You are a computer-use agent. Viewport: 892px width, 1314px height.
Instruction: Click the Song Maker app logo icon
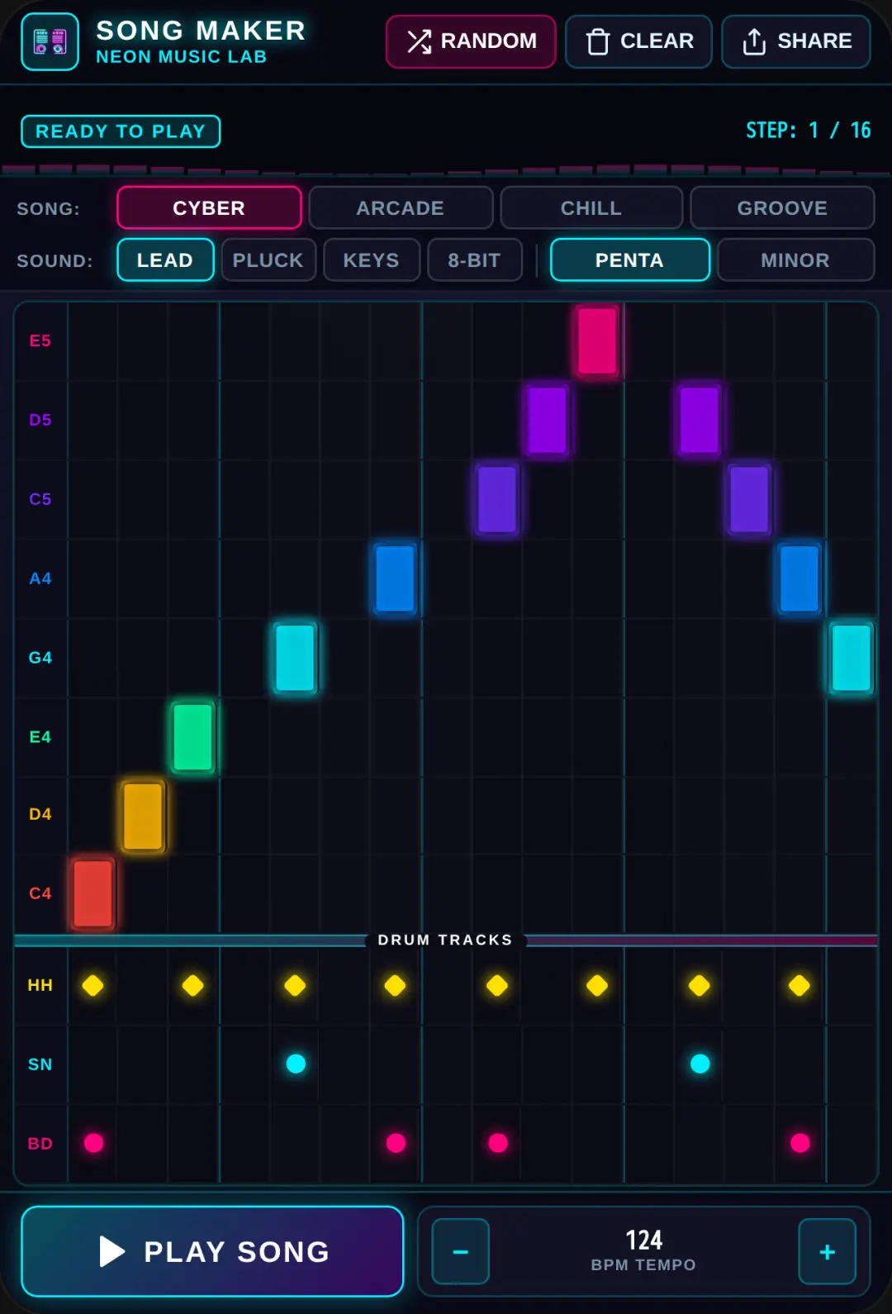[x=50, y=41]
